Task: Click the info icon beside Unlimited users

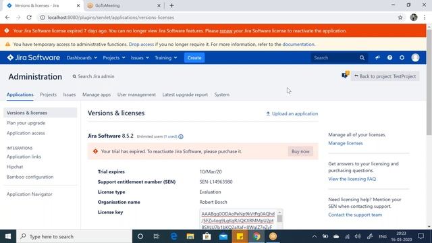Action: coord(181,136)
